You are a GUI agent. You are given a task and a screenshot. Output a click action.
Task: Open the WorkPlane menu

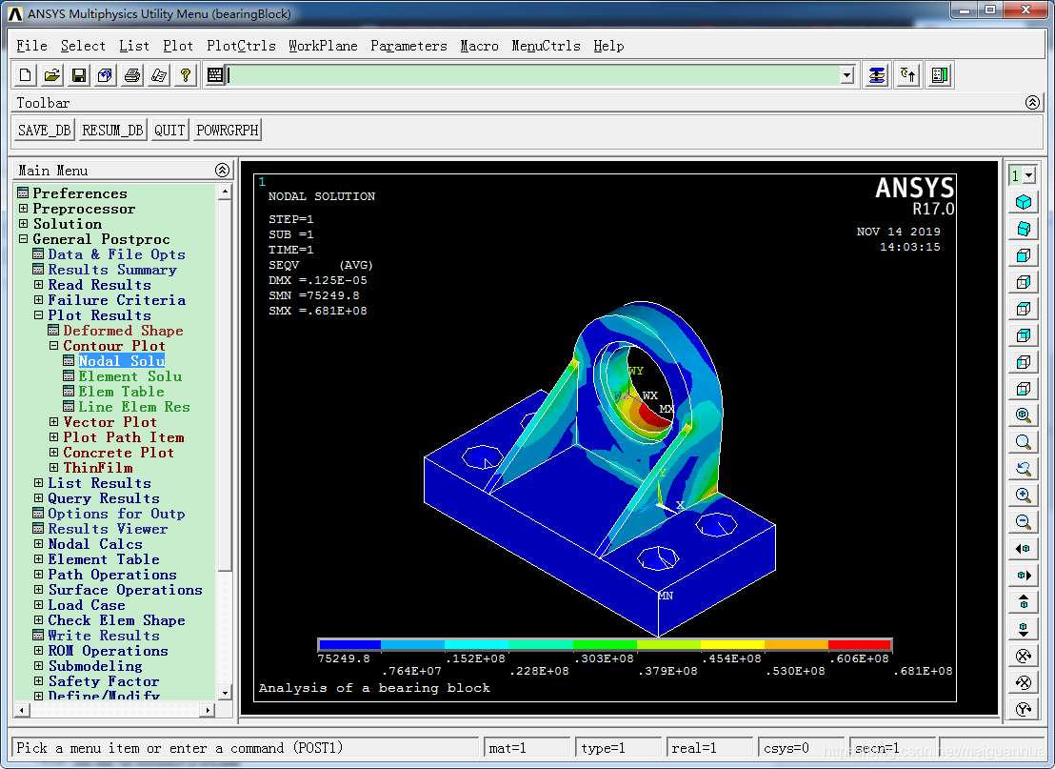pos(323,46)
